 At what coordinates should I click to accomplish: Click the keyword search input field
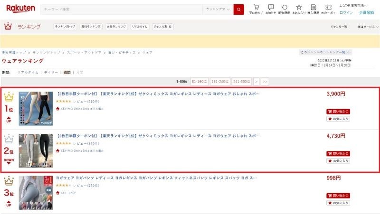click(x=121, y=9)
